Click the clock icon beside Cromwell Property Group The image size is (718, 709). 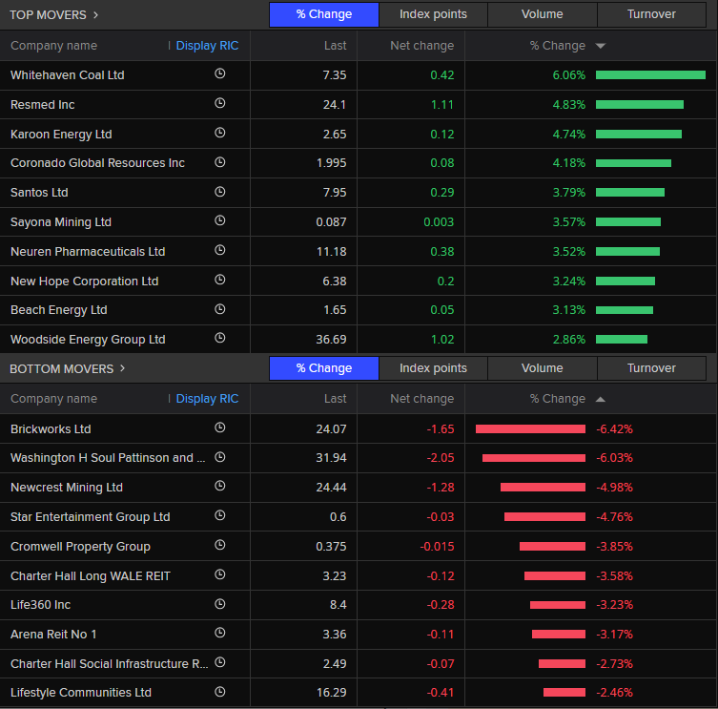pyautogui.click(x=220, y=545)
